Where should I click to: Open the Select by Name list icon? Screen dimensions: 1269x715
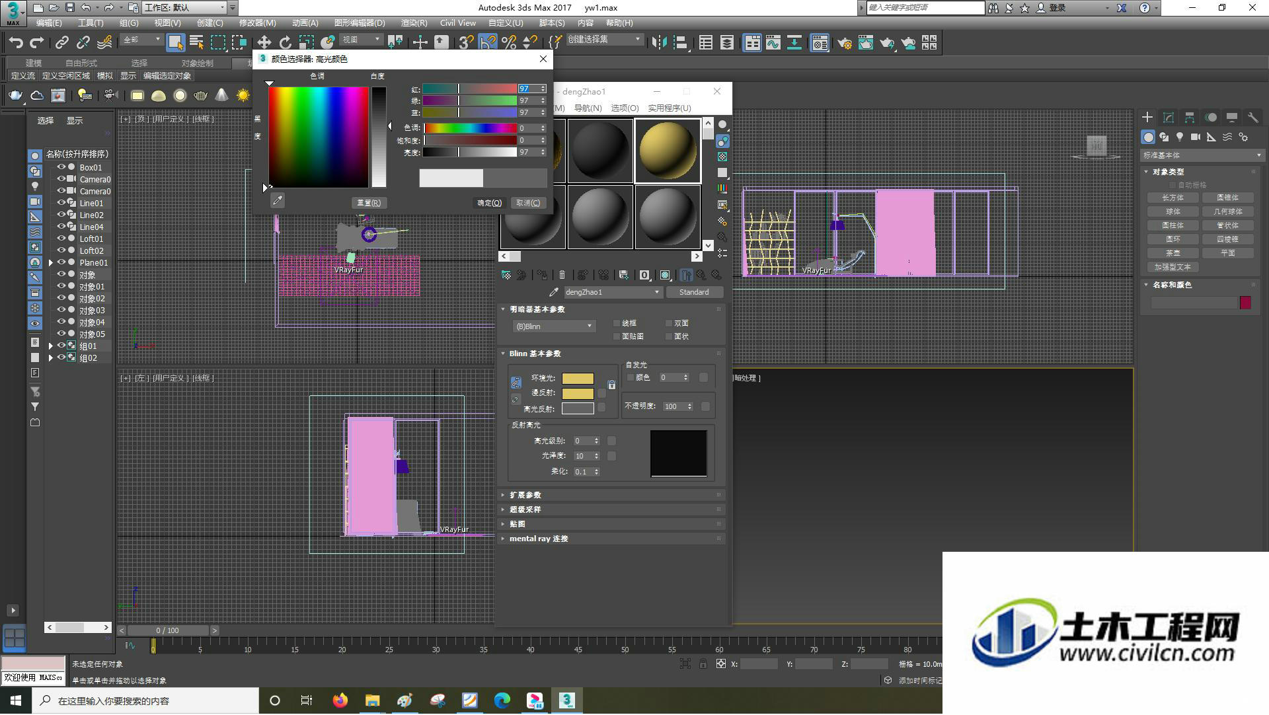(x=196, y=43)
